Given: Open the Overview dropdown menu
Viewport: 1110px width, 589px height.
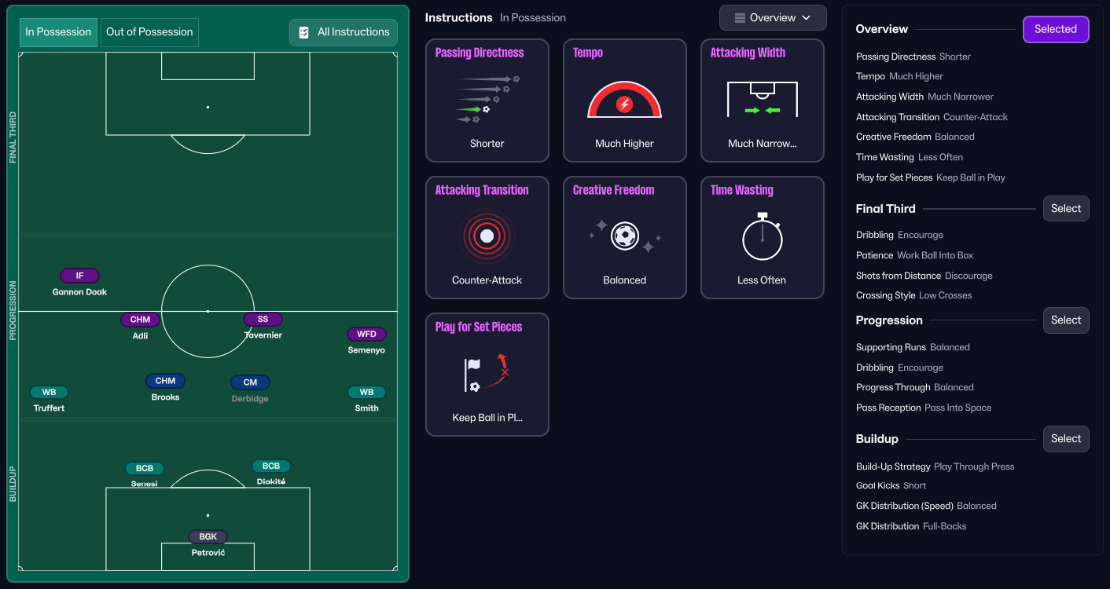Looking at the screenshot, I should (x=772, y=18).
